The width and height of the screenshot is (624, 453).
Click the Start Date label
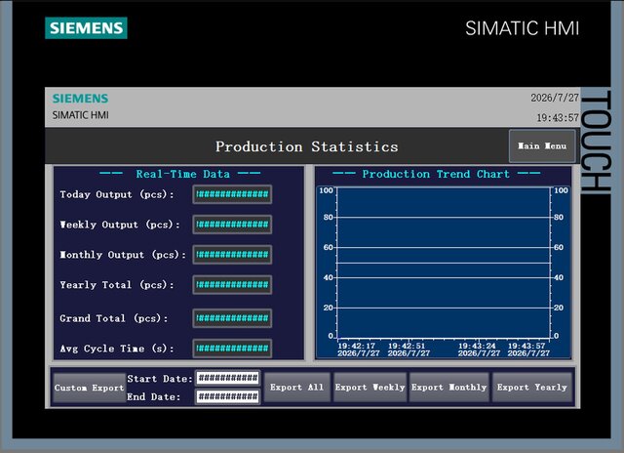click(160, 379)
